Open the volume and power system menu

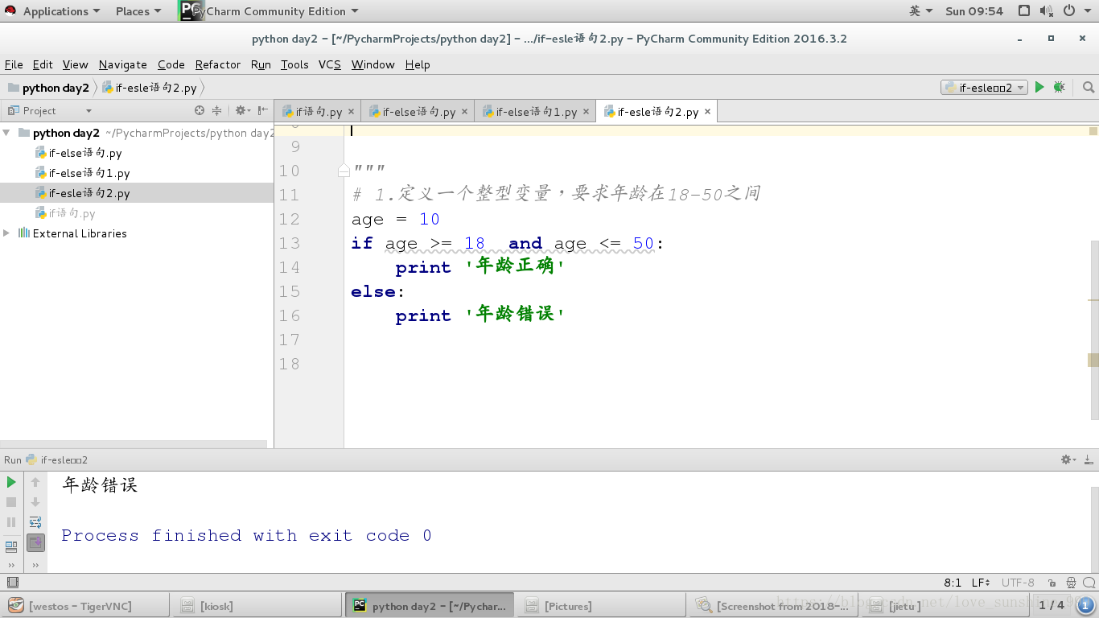tap(1058, 11)
